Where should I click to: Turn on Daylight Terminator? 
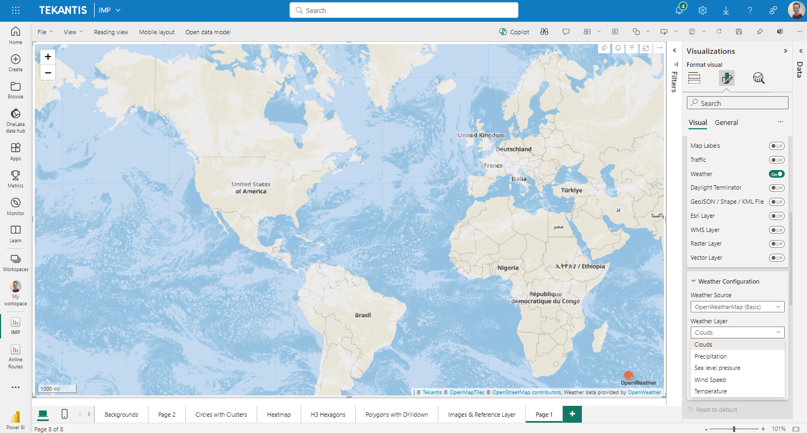point(777,187)
